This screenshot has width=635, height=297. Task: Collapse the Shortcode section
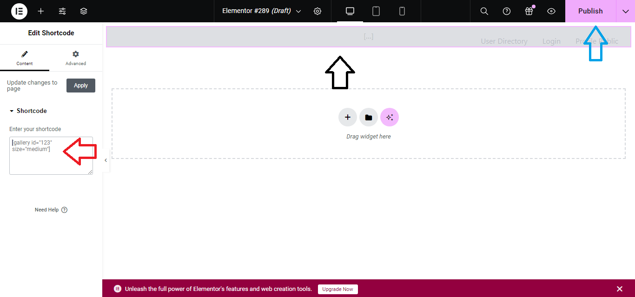click(28, 111)
